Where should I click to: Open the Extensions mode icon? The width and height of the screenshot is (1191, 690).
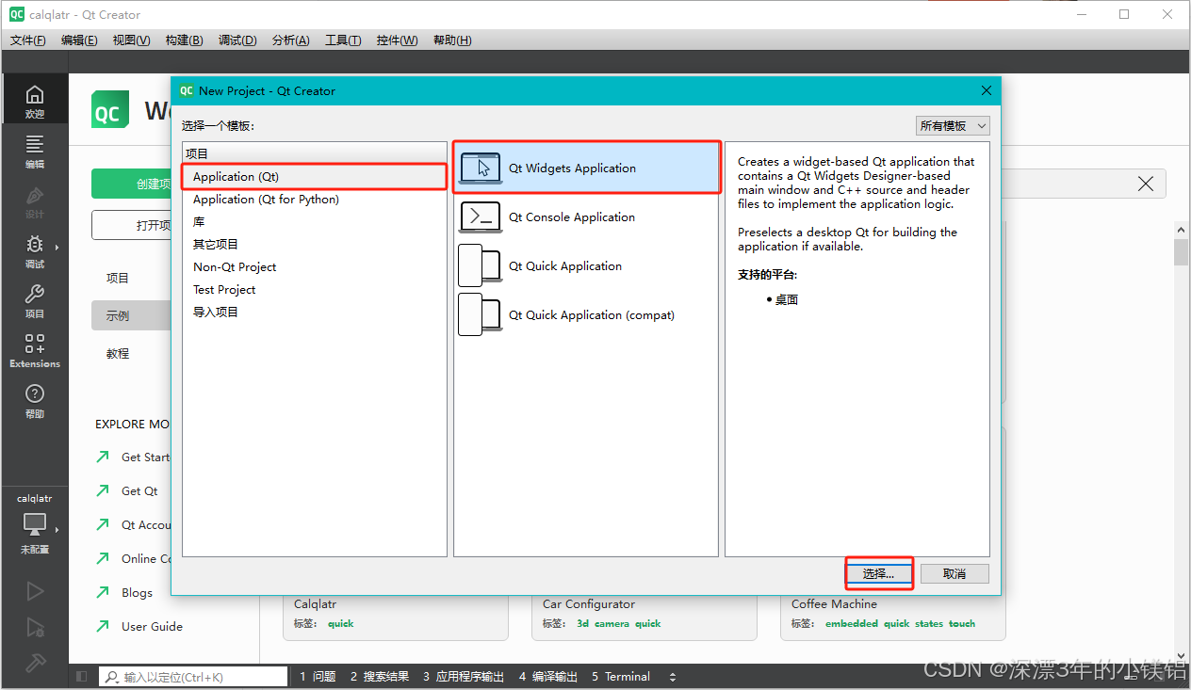[x=35, y=349]
